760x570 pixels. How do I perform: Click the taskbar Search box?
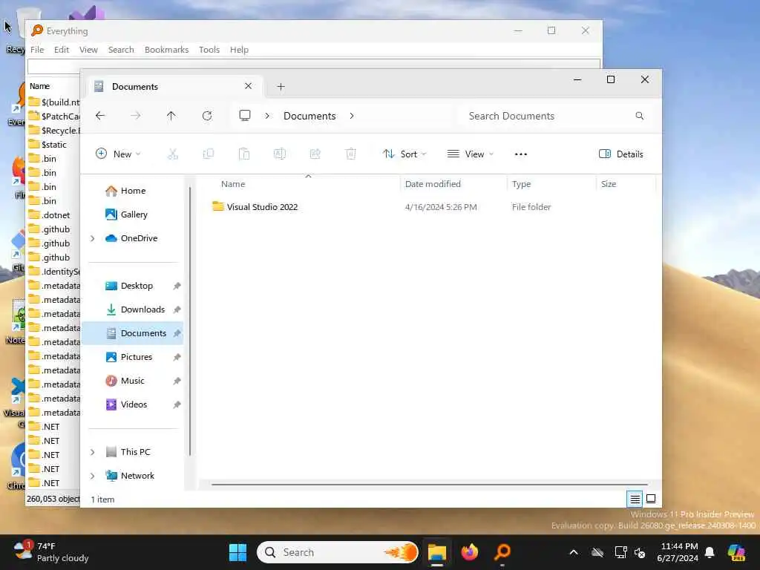338,552
